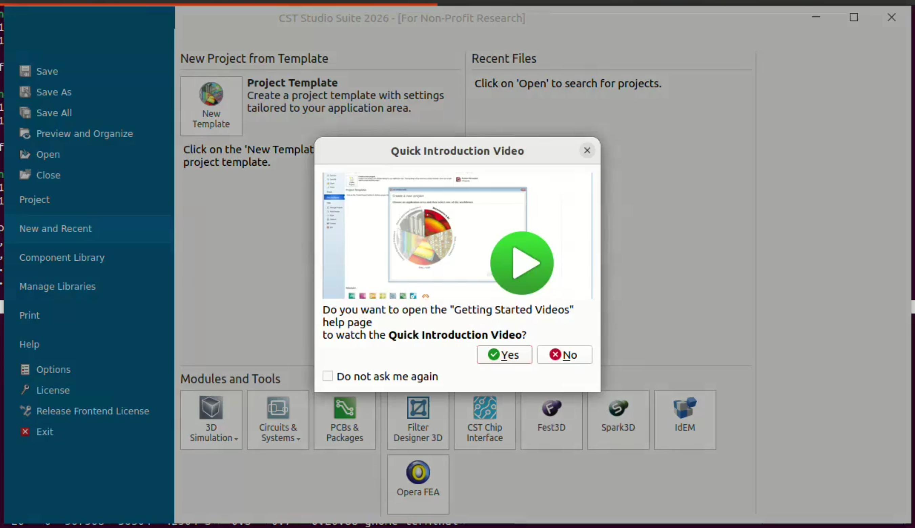Image resolution: width=915 pixels, height=528 pixels.
Task: Click the New Project from Template heading
Action: [254, 58]
